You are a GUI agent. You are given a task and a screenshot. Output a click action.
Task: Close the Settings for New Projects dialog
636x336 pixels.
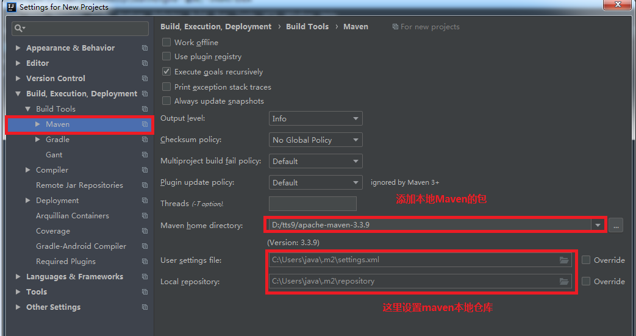point(617,4)
